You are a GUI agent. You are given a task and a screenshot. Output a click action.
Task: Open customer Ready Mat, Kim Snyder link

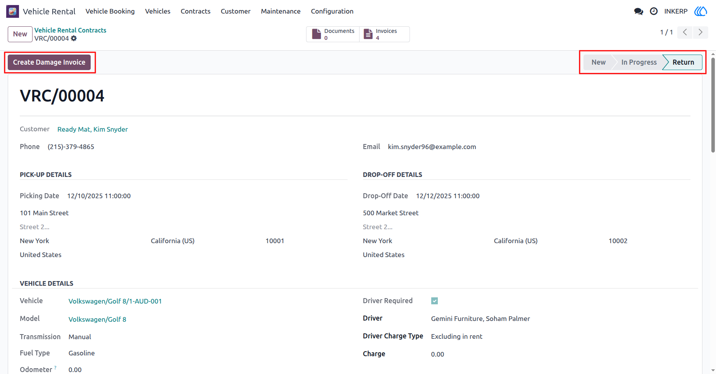tap(93, 129)
